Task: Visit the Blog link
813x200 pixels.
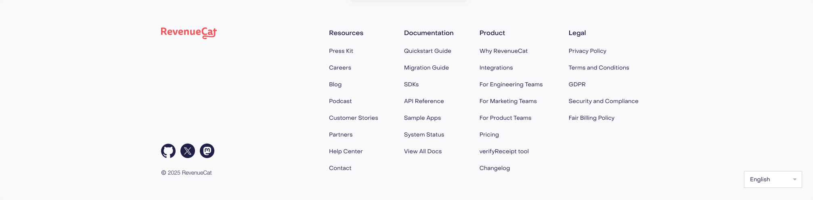Action: click(335, 84)
